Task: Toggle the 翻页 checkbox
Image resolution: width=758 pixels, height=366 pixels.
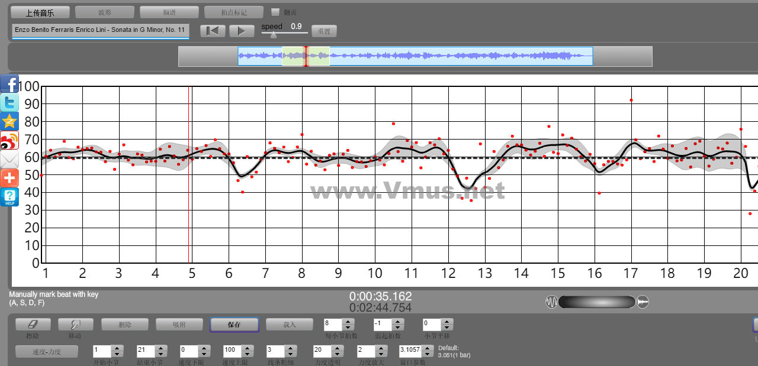Action: tap(275, 12)
